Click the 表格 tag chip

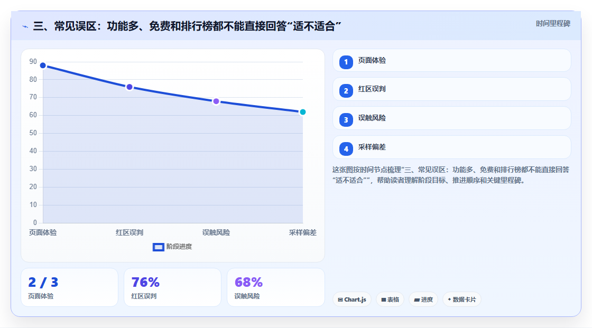[390, 299]
